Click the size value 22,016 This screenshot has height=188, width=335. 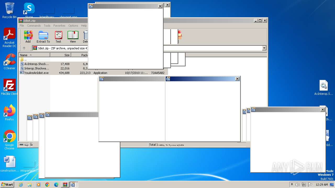click(65, 68)
